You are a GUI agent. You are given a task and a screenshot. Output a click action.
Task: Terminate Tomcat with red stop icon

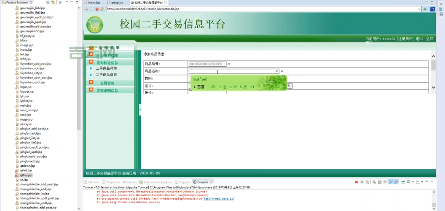tap(357, 182)
